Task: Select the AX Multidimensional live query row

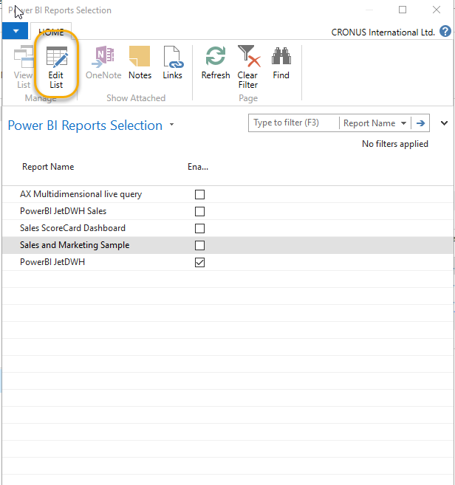Action: tap(227, 194)
